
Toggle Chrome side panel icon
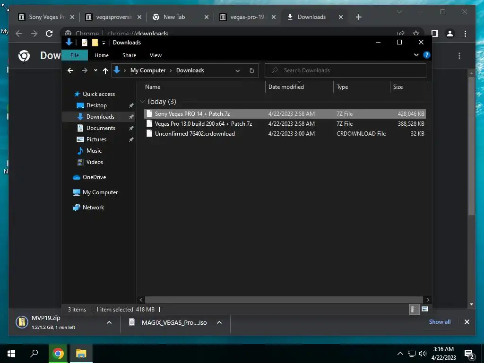pos(435,34)
